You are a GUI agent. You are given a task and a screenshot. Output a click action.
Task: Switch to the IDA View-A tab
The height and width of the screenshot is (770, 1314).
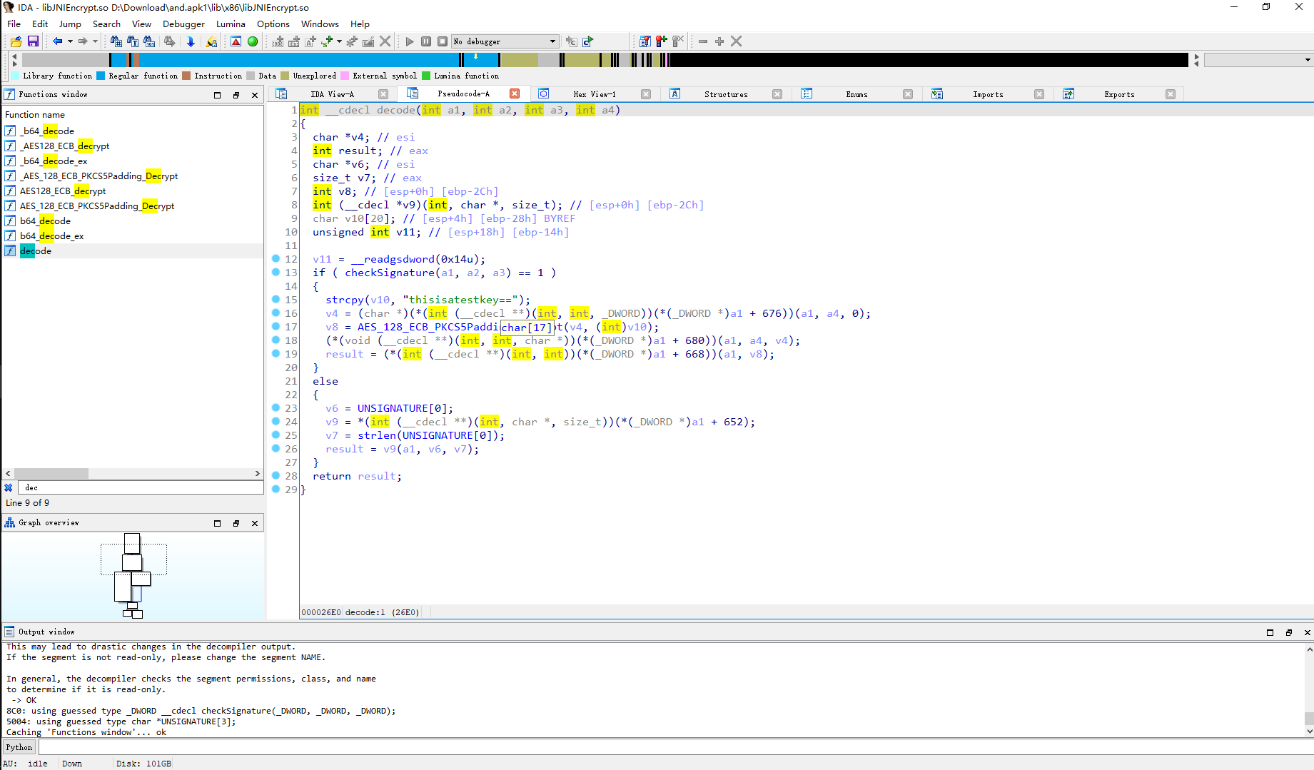[332, 94]
